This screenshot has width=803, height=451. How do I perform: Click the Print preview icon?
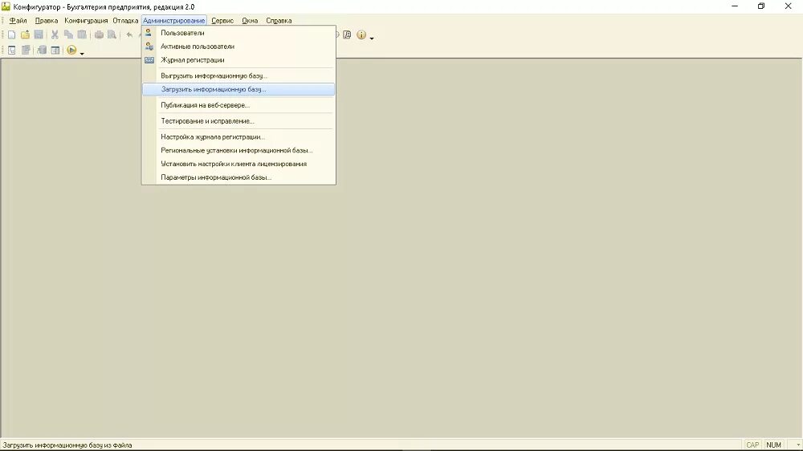tap(112, 35)
